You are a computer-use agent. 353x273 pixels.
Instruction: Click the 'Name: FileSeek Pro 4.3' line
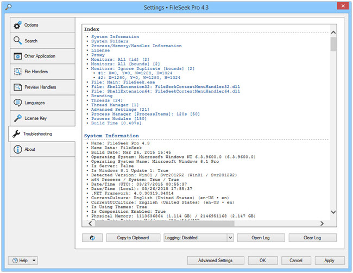coord(120,143)
